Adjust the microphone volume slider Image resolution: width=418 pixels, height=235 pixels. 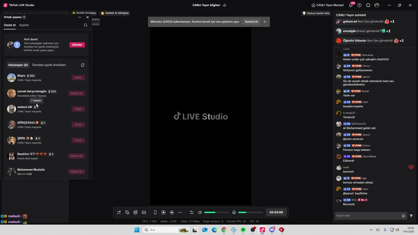250,212
